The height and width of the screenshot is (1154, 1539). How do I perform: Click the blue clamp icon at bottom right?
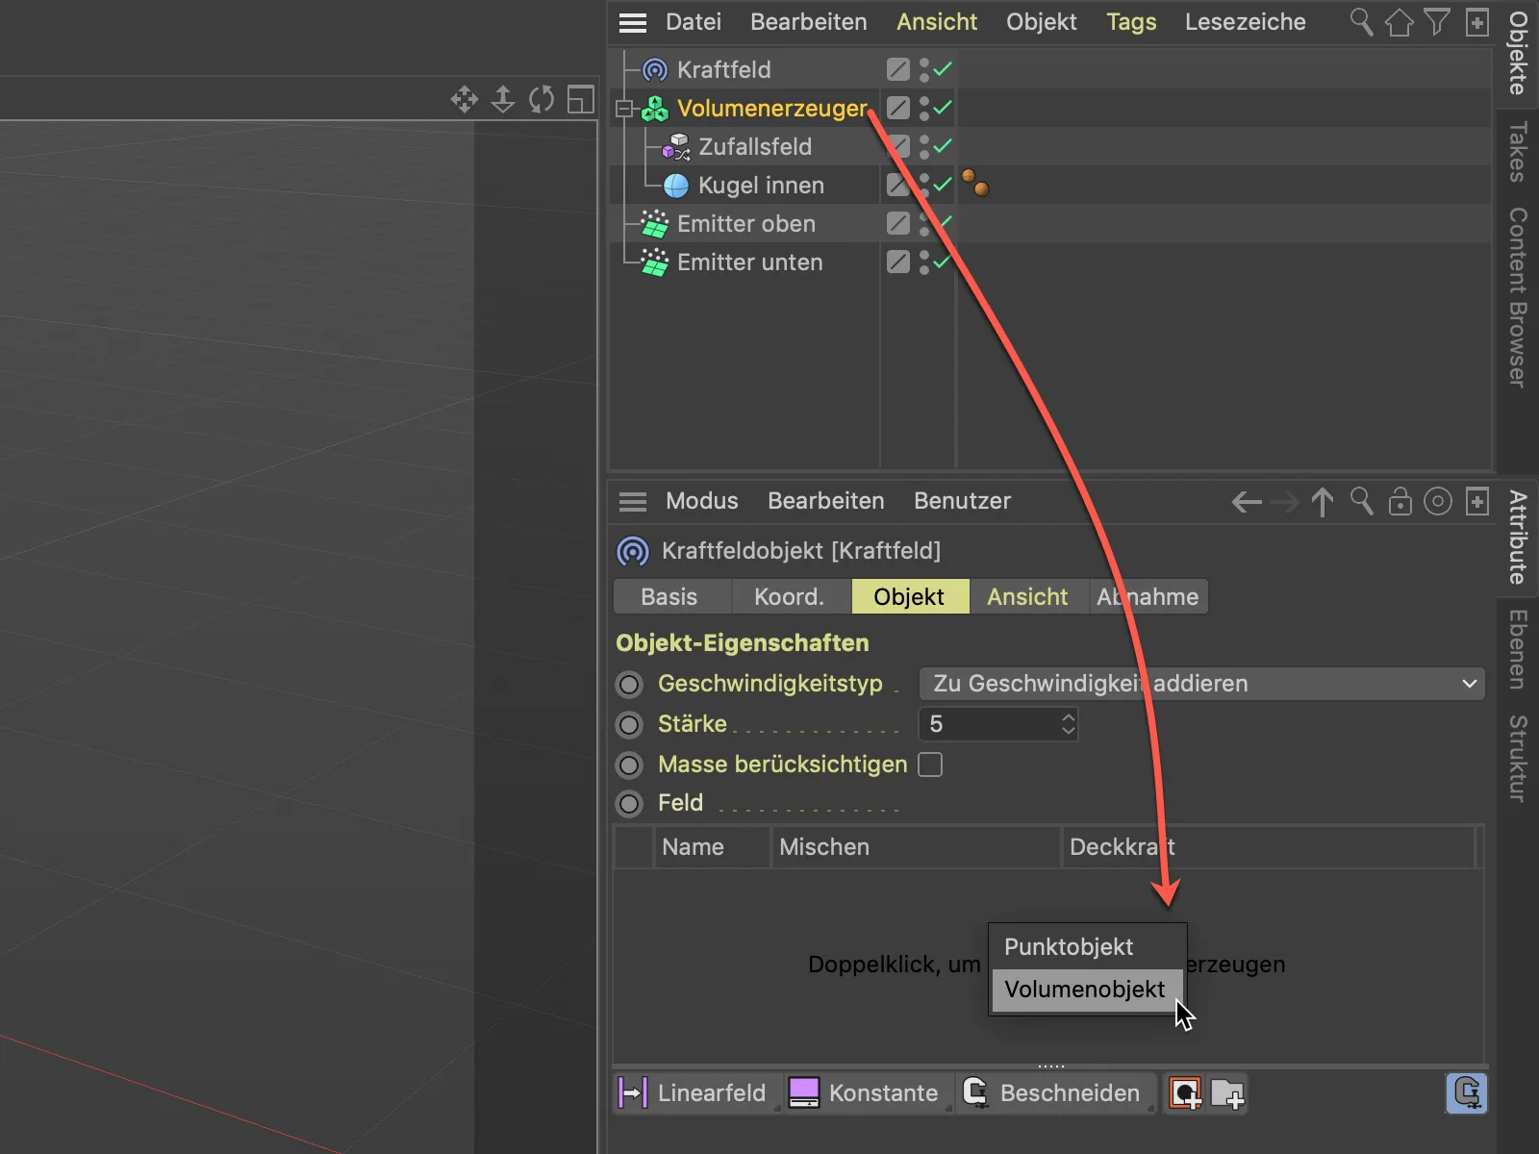point(1467,1093)
